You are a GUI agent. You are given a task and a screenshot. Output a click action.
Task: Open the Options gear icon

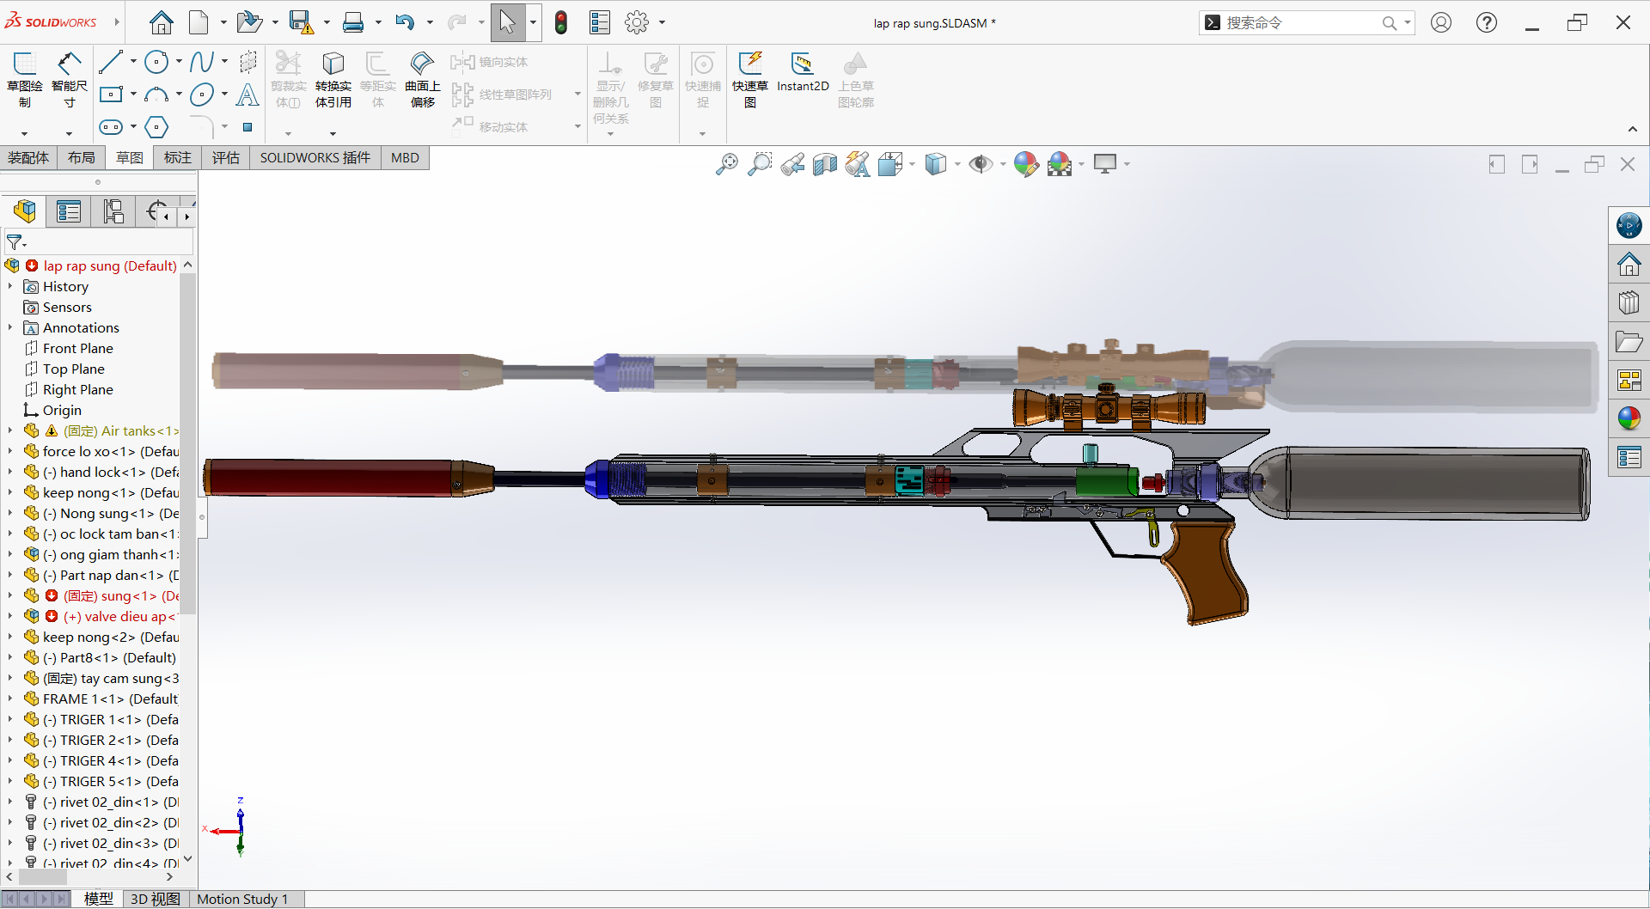point(637,22)
